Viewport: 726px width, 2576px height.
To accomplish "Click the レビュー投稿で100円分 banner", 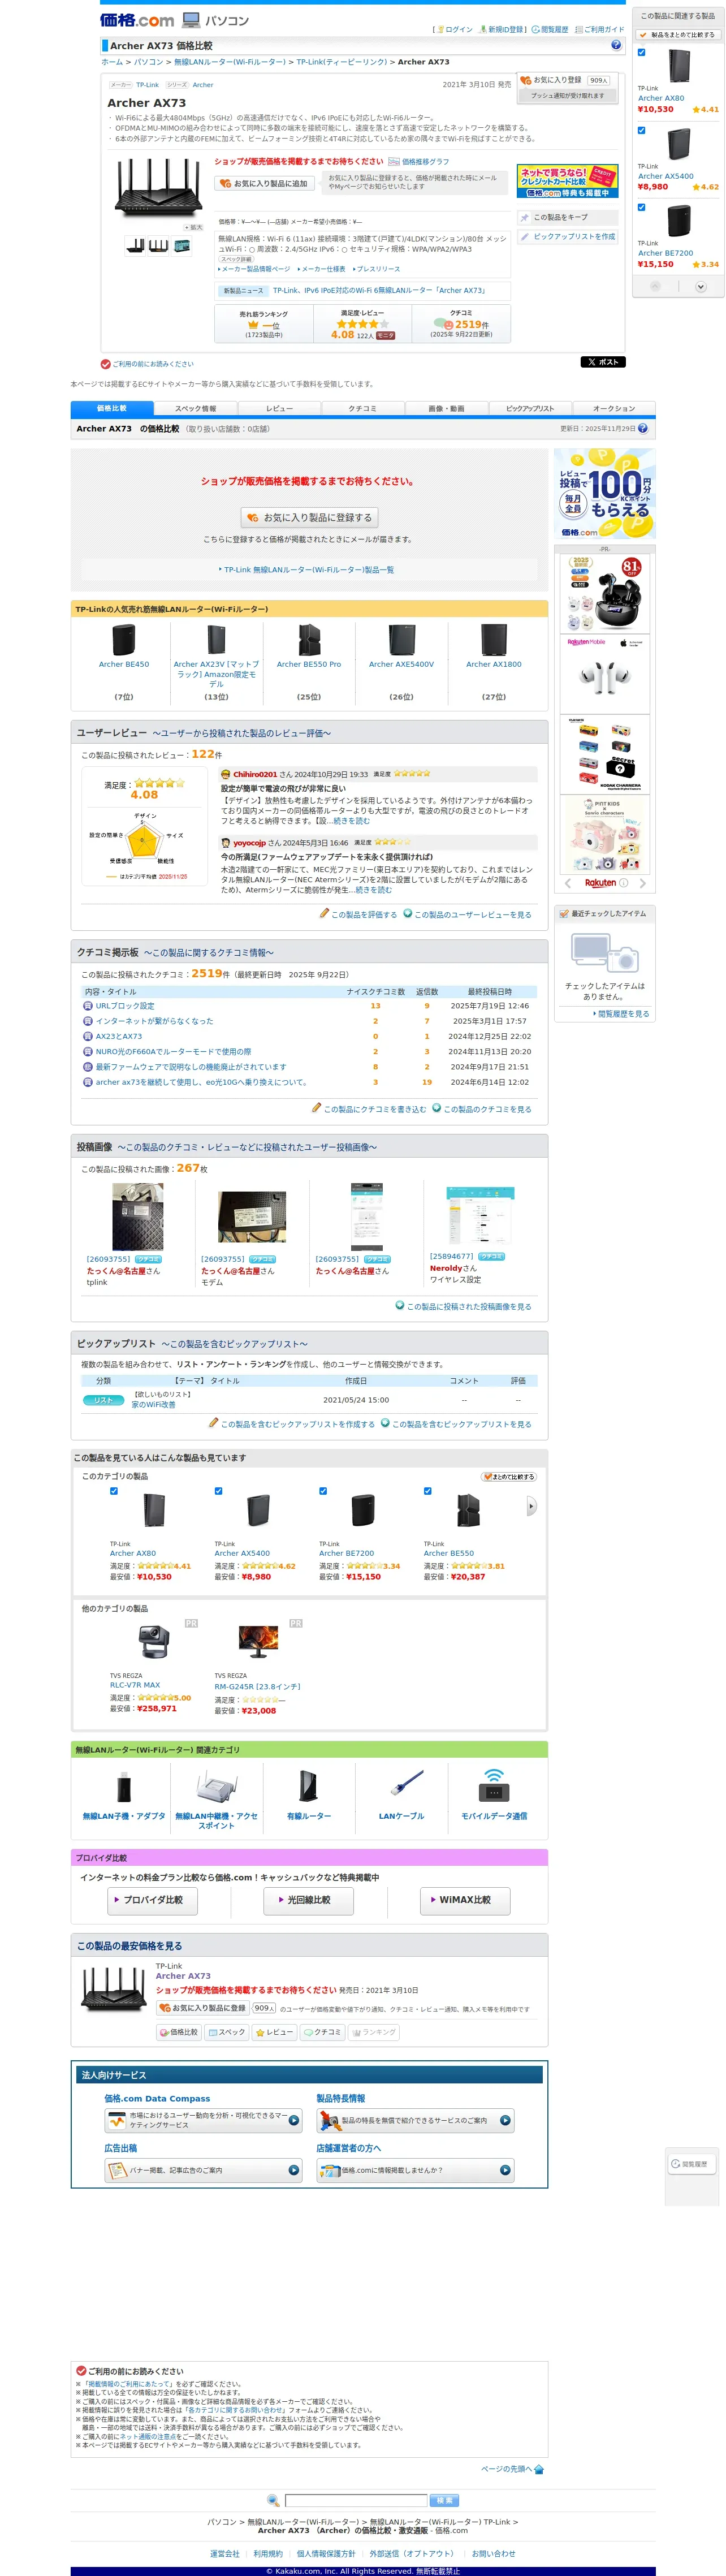I will tap(605, 493).
